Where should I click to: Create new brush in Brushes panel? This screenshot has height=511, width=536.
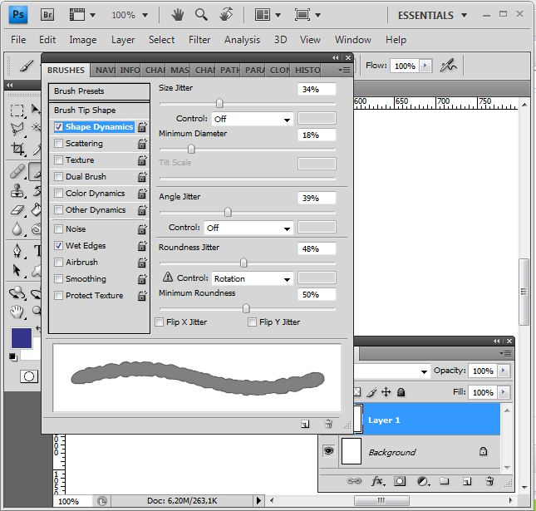pyautogui.click(x=305, y=425)
